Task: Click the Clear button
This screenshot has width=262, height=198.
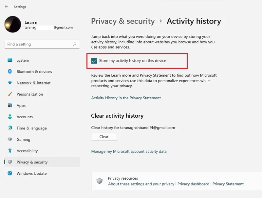Action: [104, 137]
